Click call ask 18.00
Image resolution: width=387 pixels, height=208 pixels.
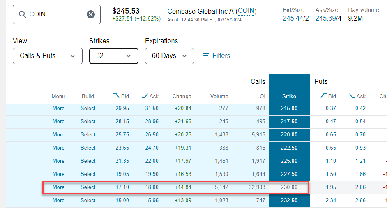[x=152, y=187]
